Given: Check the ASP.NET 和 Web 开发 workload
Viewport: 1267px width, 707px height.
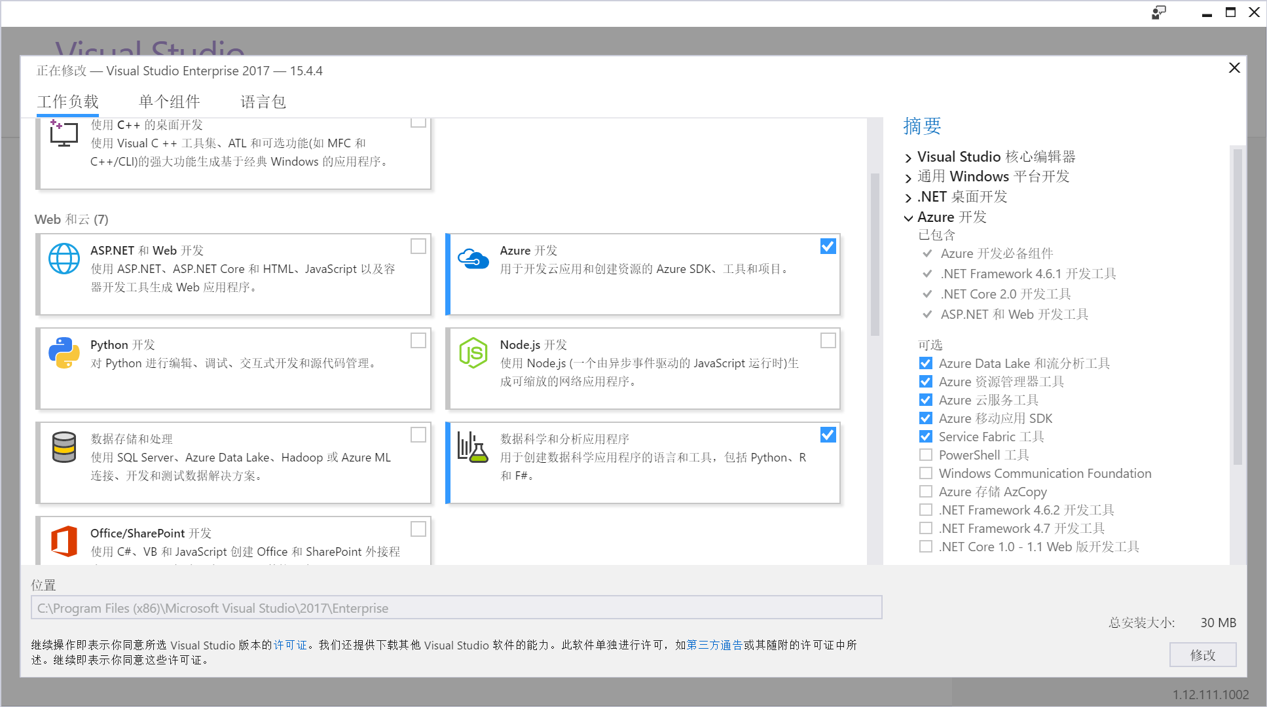Looking at the screenshot, I should [418, 246].
